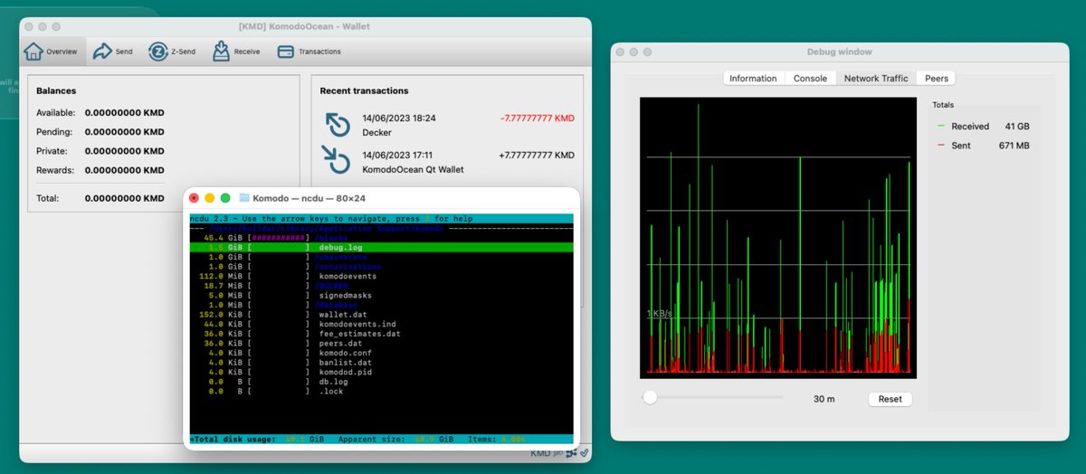This screenshot has width=1086, height=474.
Task: Click the komodoevents.ind row in ncdu
Action: pos(381,324)
